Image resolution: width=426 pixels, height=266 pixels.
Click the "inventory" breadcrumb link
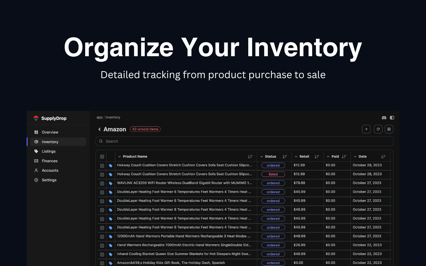coord(113,117)
